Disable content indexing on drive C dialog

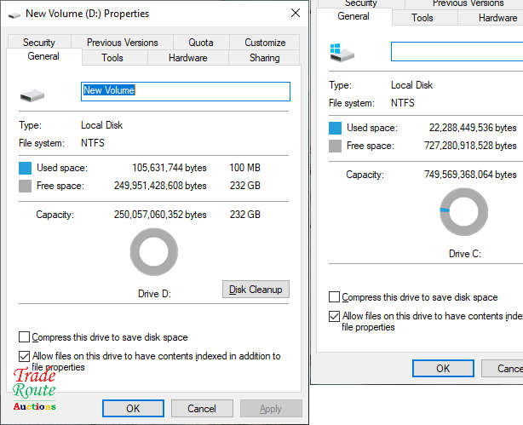(335, 316)
